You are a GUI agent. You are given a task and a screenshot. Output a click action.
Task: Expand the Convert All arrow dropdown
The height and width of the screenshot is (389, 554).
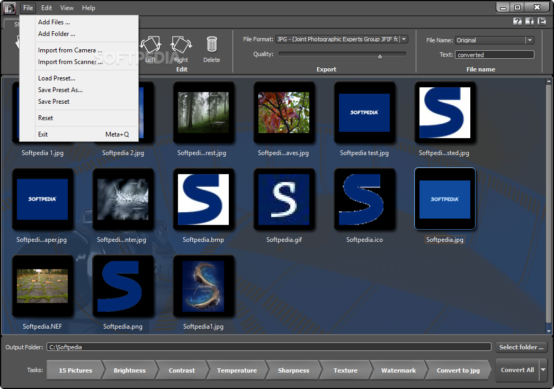(543, 370)
